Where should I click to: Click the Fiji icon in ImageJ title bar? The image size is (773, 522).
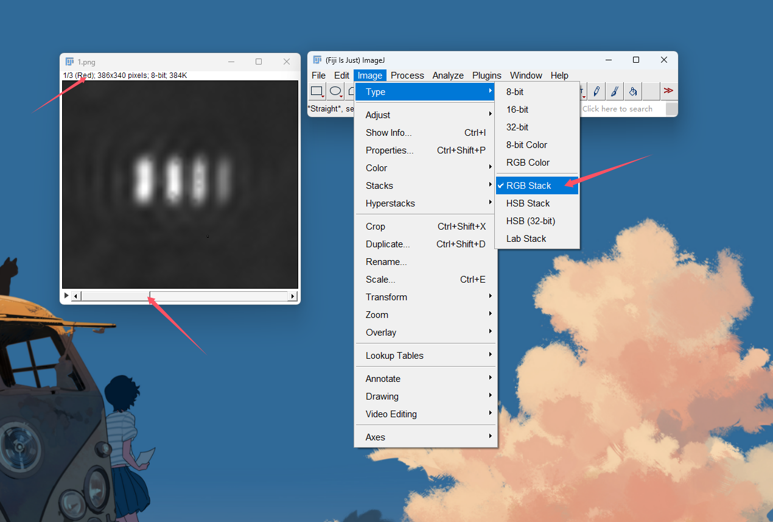(317, 60)
